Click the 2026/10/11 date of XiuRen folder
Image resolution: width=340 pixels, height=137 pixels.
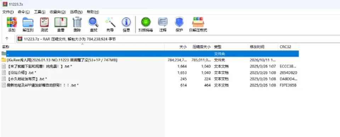point(263,60)
